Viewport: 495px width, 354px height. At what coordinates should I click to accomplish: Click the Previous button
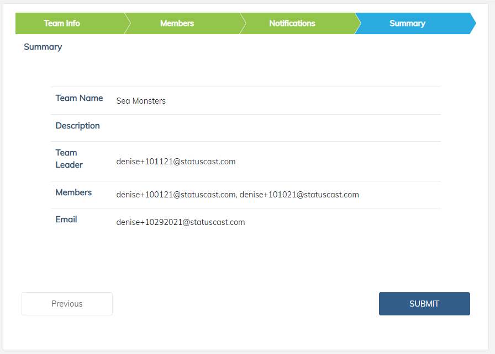coord(67,304)
